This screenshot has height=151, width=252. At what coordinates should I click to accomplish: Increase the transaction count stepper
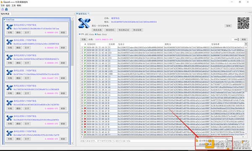tap(238, 39)
